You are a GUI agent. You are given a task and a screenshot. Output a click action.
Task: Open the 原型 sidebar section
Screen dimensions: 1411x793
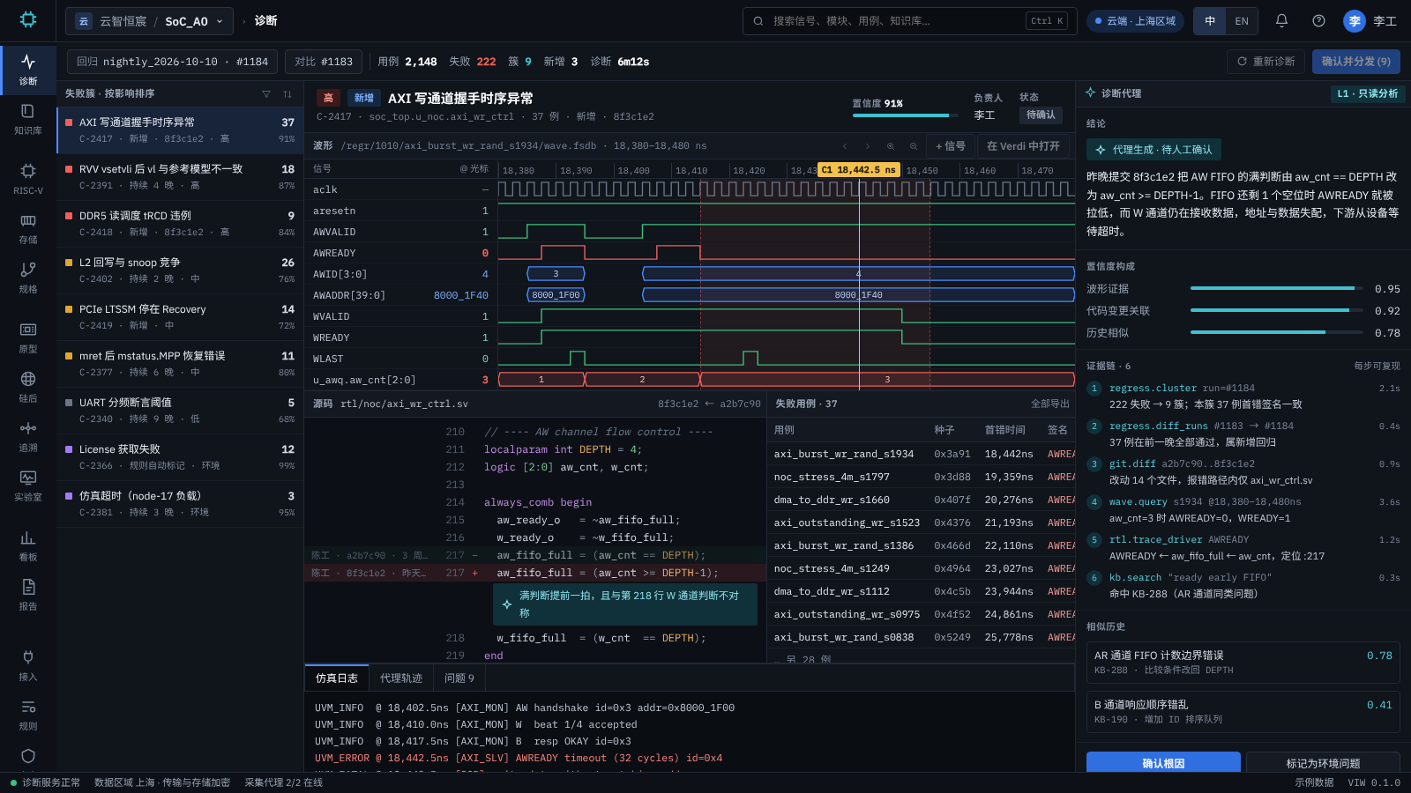coord(28,337)
